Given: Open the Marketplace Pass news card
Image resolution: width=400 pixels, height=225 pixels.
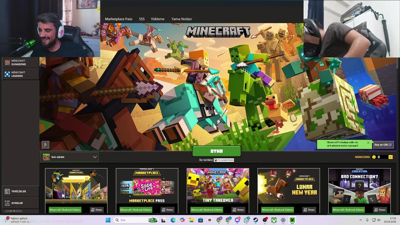Looking at the screenshot, I should (x=147, y=191).
